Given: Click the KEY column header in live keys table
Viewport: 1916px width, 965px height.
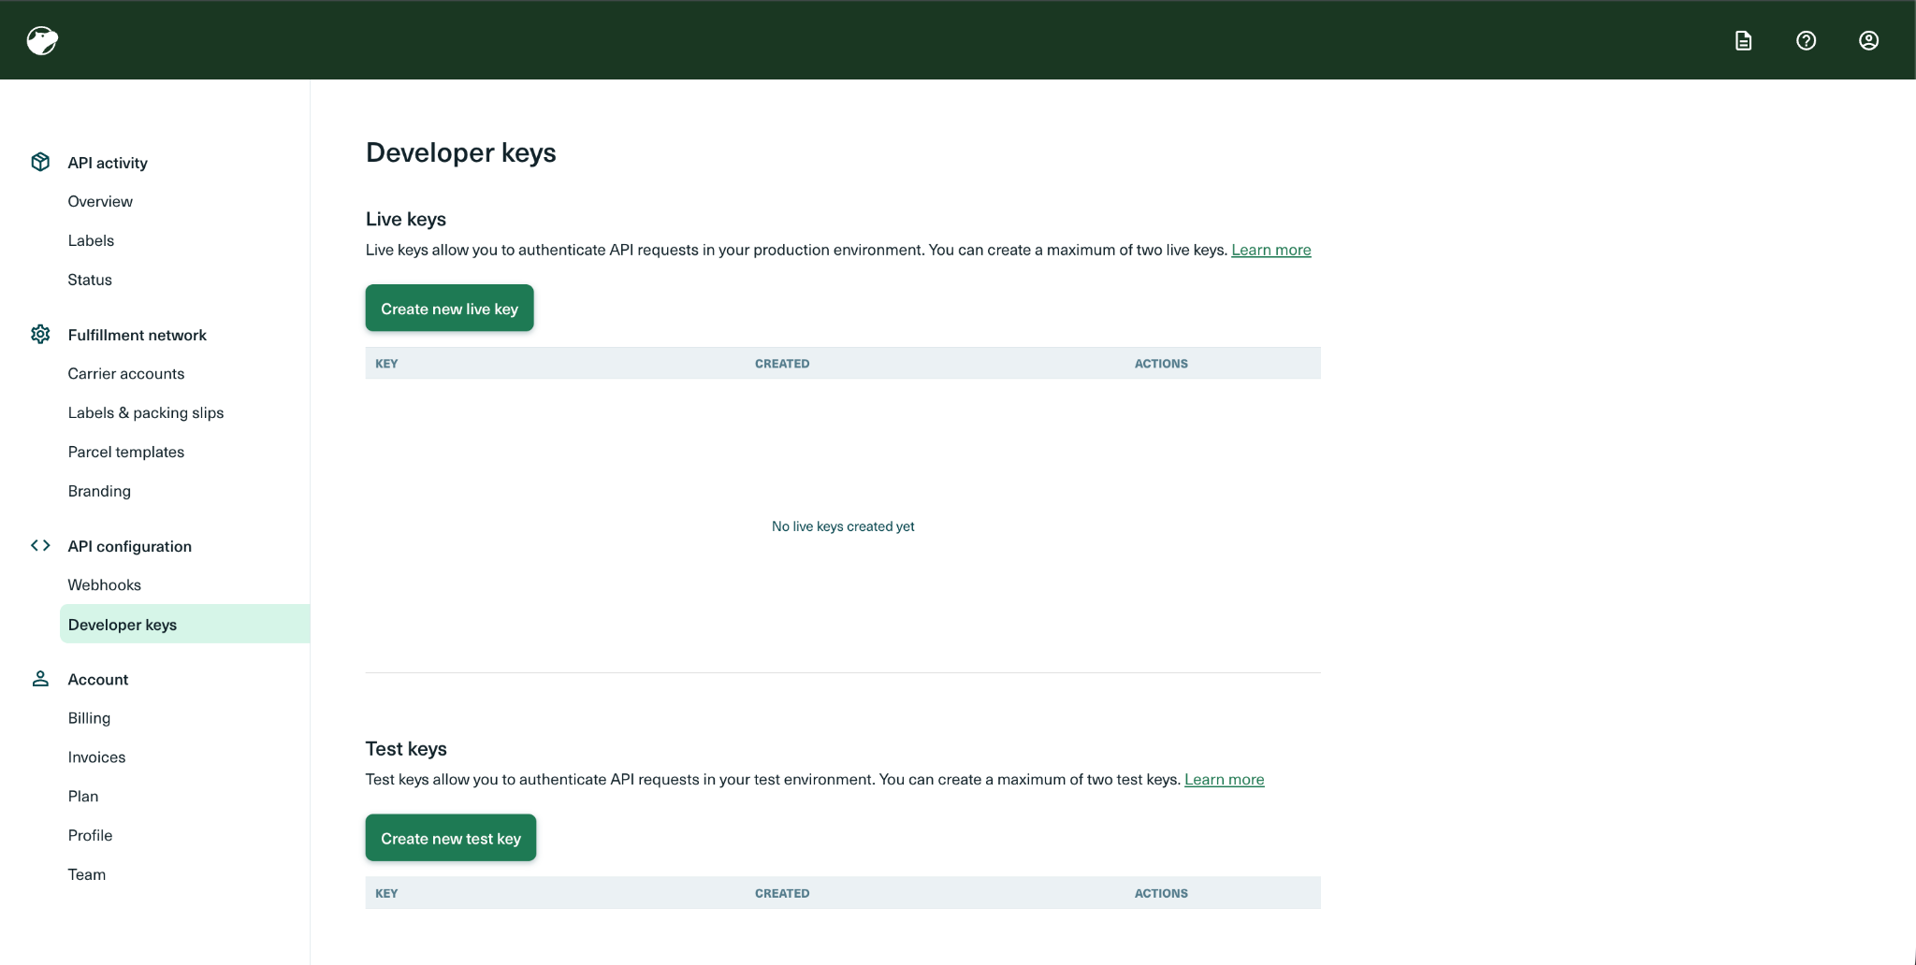Looking at the screenshot, I should click(x=386, y=364).
